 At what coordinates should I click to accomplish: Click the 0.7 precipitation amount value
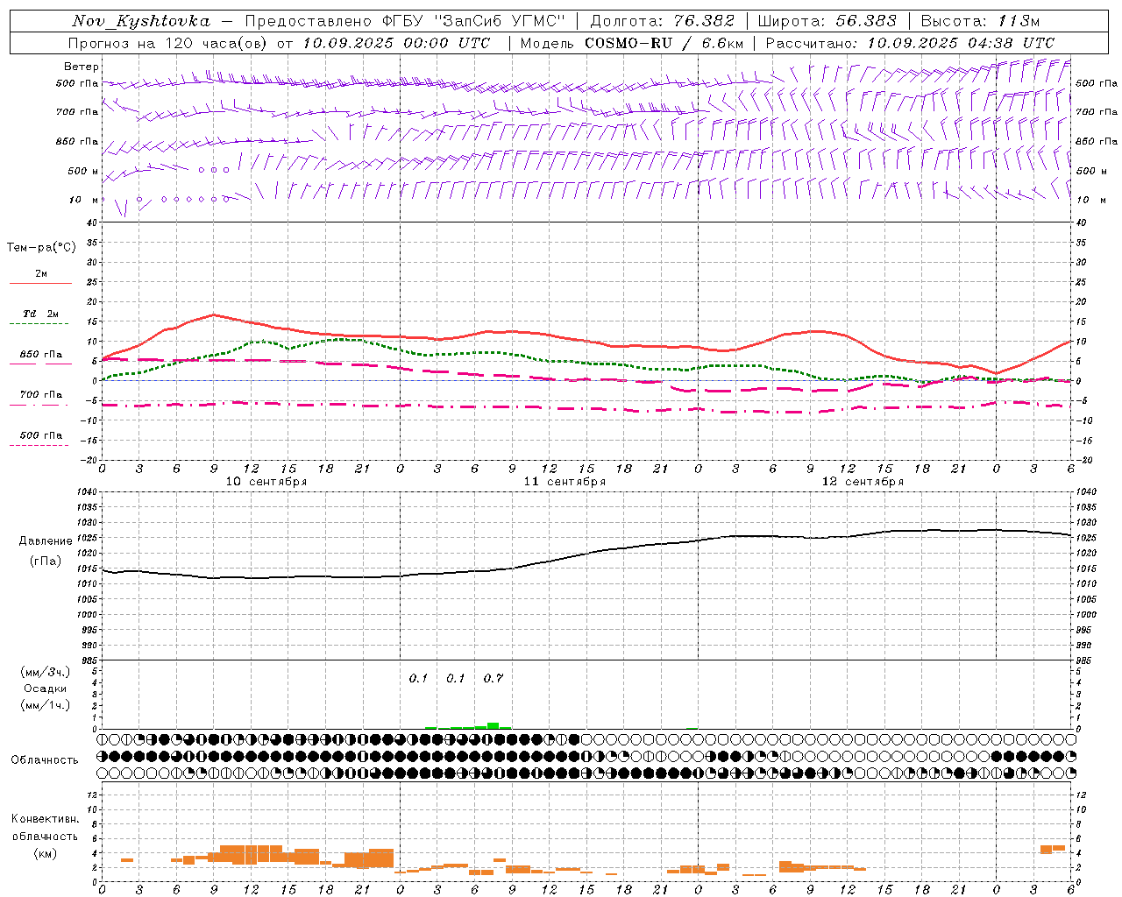tap(494, 678)
